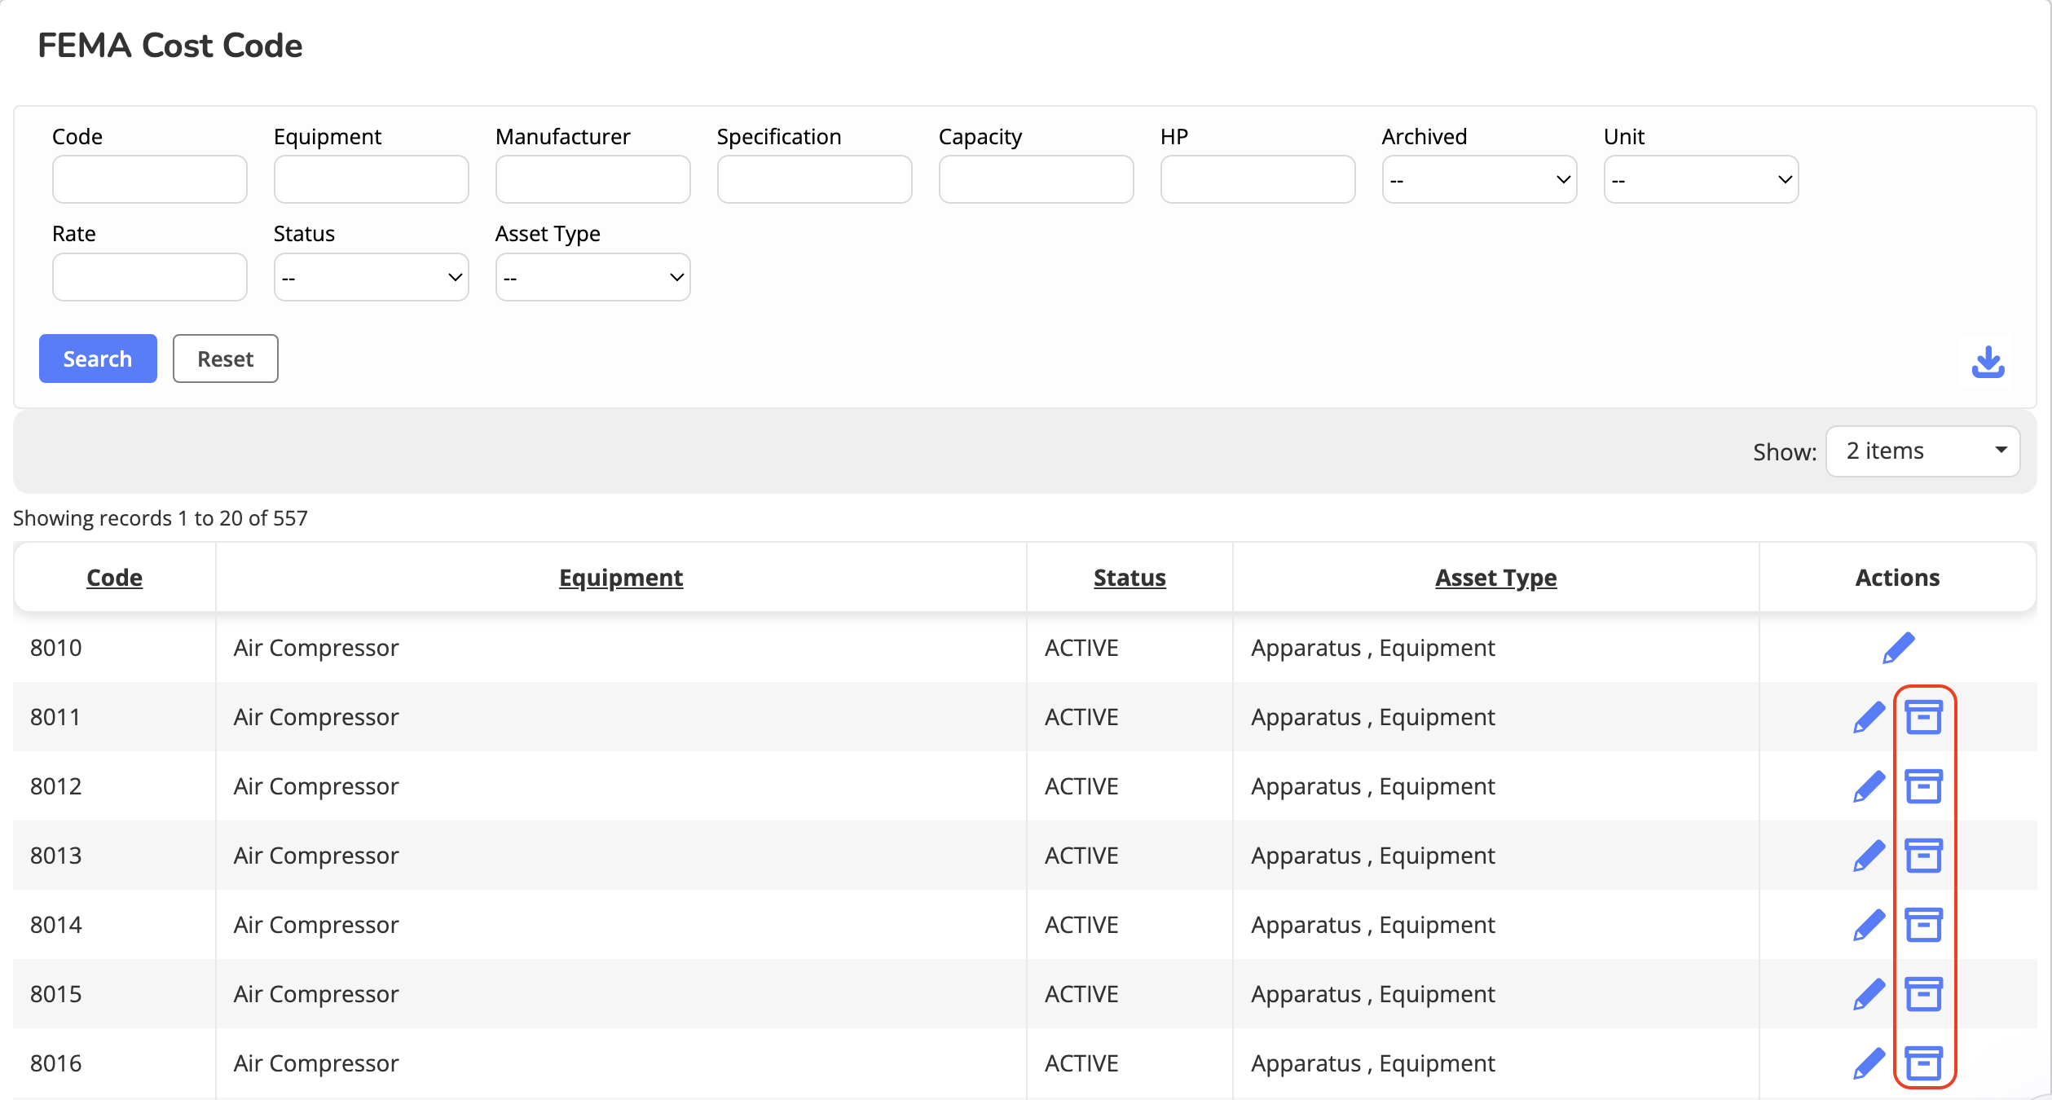Viewport: 2052px width, 1100px height.
Task: Archive cost code 8011
Action: (1923, 717)
